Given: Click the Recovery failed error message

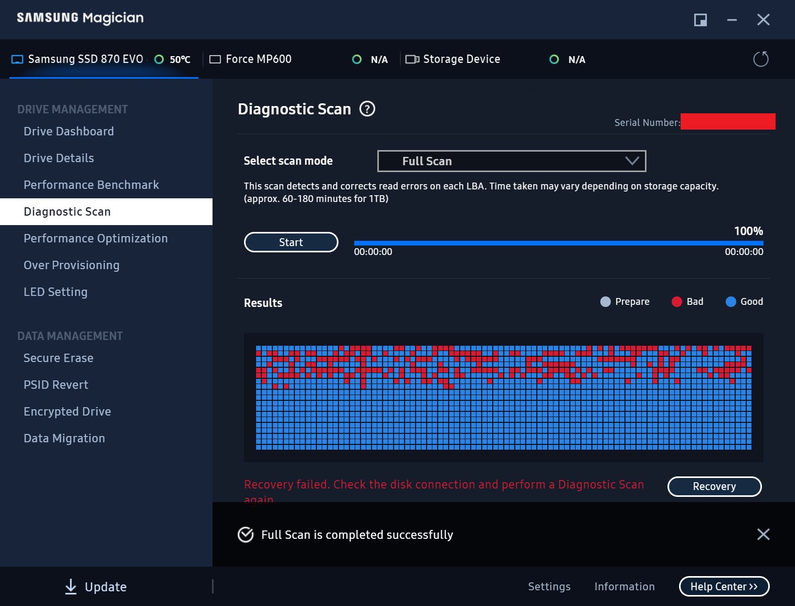Looking at the screenshot, I should tap(444, 491).
